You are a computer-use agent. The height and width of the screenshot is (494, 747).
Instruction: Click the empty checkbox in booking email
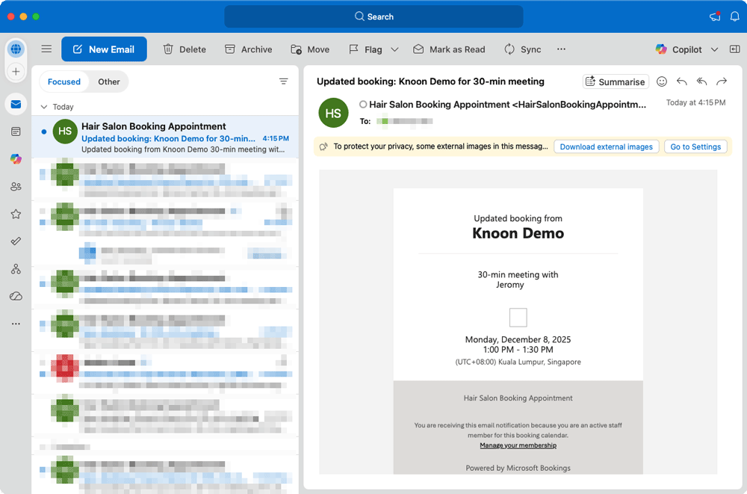tap(518, 318)
